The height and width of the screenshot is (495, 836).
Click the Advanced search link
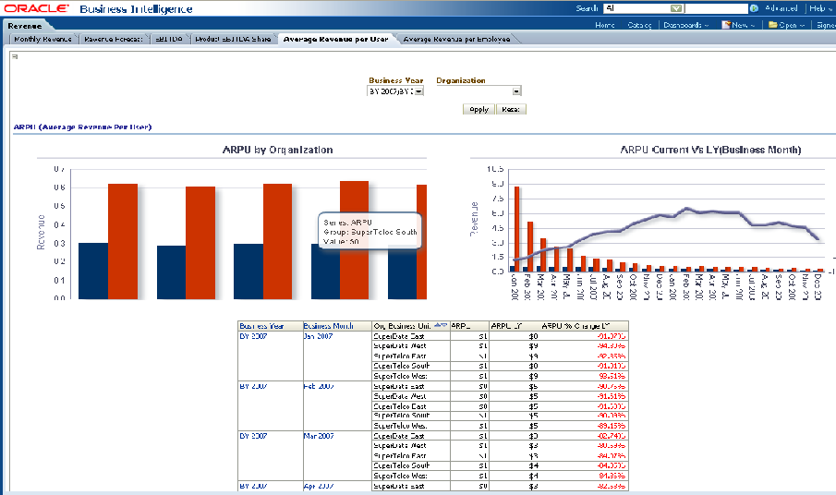(x=781, y=8)
